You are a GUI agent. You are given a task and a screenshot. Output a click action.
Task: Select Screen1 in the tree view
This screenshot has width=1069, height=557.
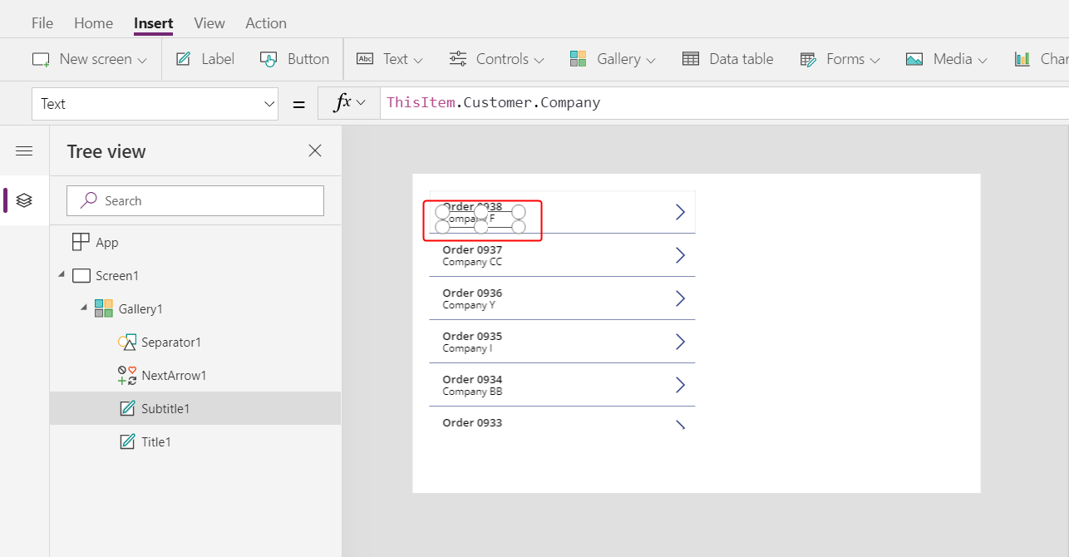pos(116,275)
